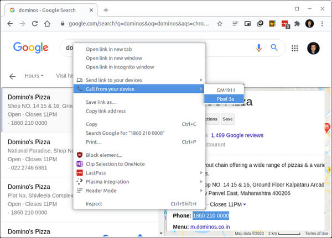
Task: Click the address bar URL
Action: point(139,23)
